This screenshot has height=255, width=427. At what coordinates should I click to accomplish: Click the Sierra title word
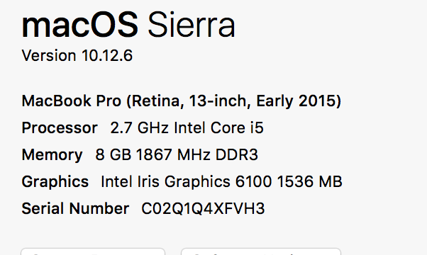192,25
